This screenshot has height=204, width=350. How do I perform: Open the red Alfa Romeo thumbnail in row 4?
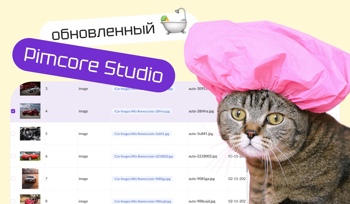[x=30, y=111]
